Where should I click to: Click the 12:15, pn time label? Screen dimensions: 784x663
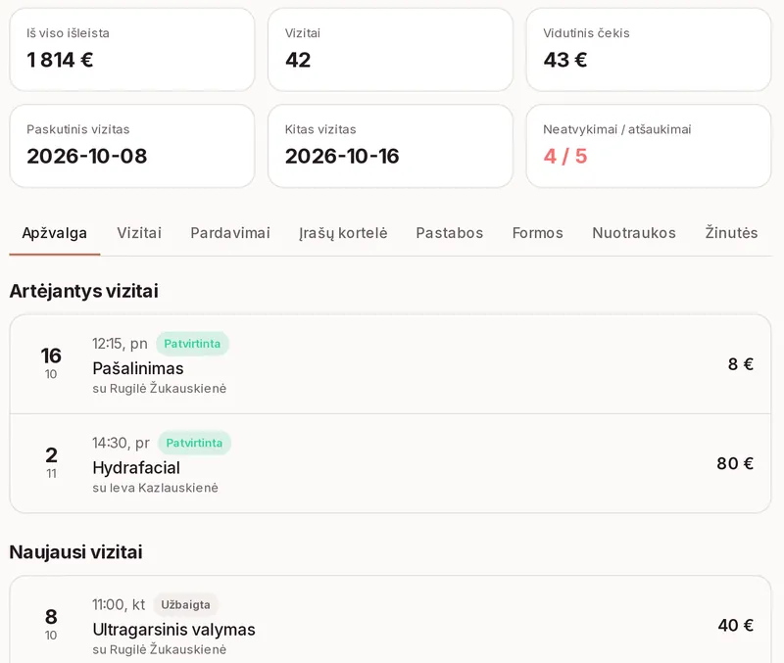(x=120, y=344)
